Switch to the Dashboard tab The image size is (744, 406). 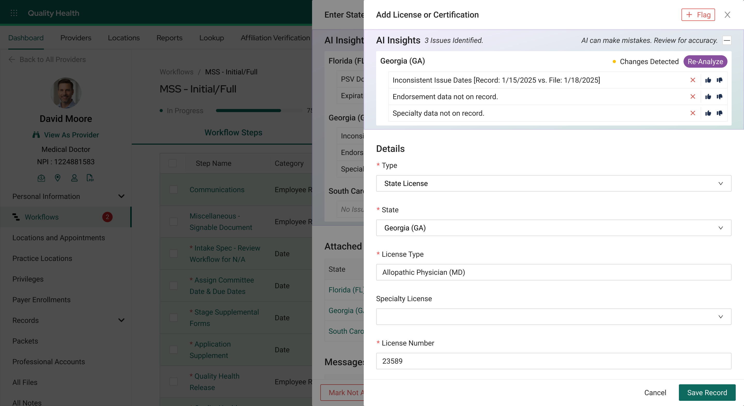[26, 38]
